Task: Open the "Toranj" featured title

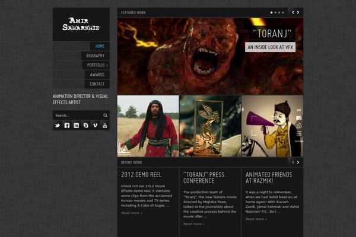Action: (x=272, y=34)
